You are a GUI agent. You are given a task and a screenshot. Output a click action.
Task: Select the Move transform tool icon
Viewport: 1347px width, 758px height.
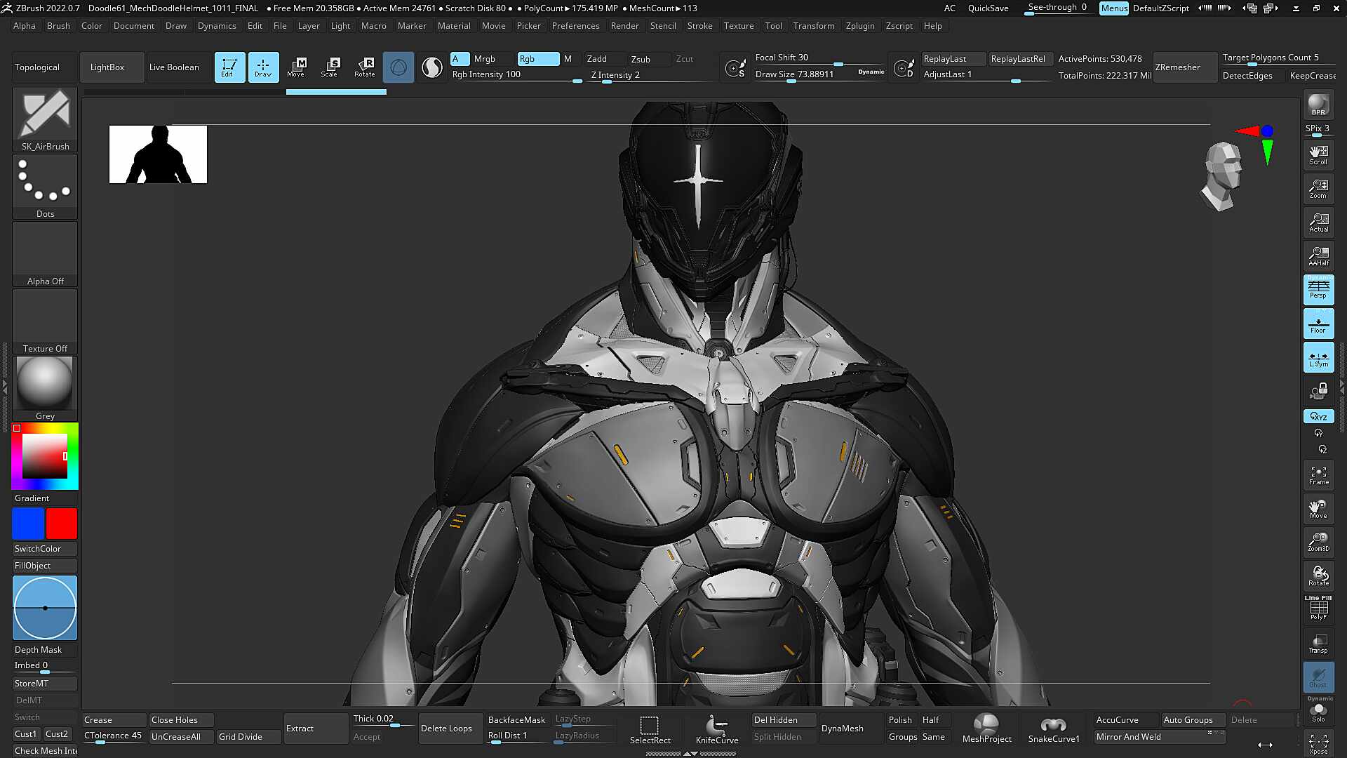pos(296,67)
